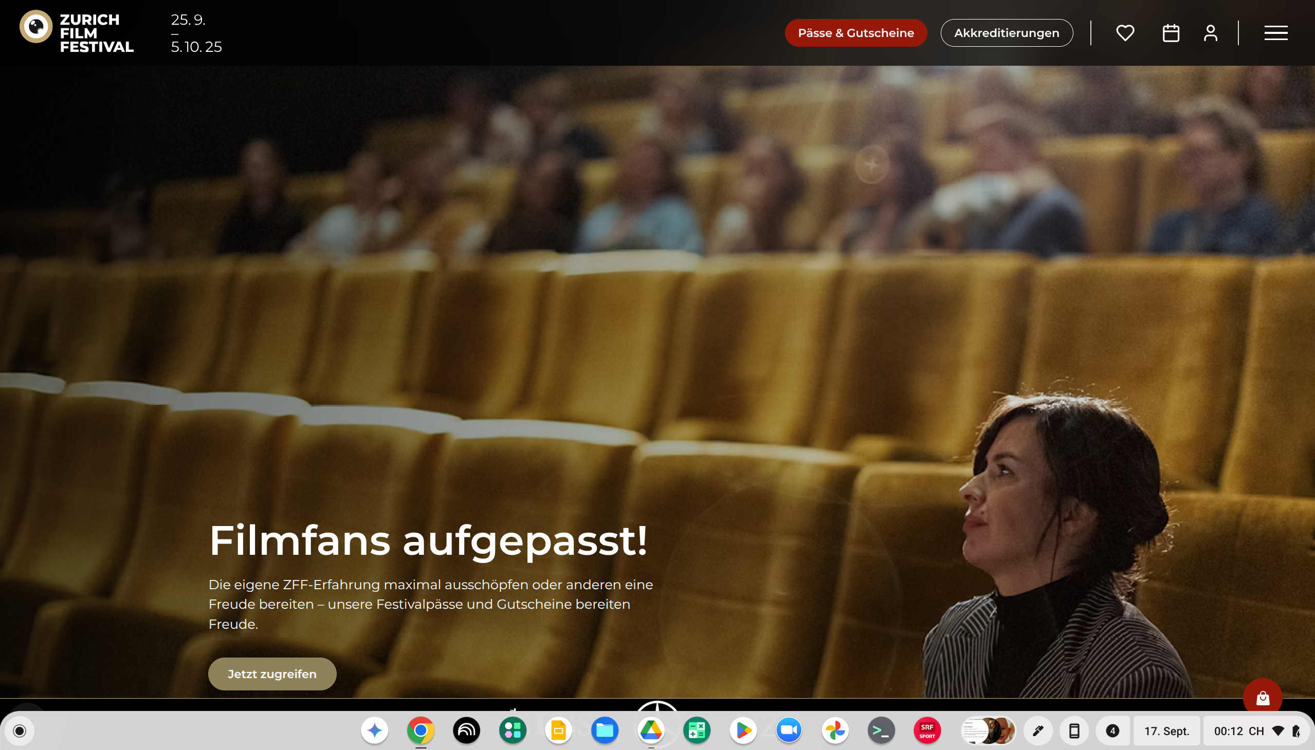The image size is (1315, 750).
Task: Open the 17. Sept. date calendar
Action: (x=1166, y=731)
